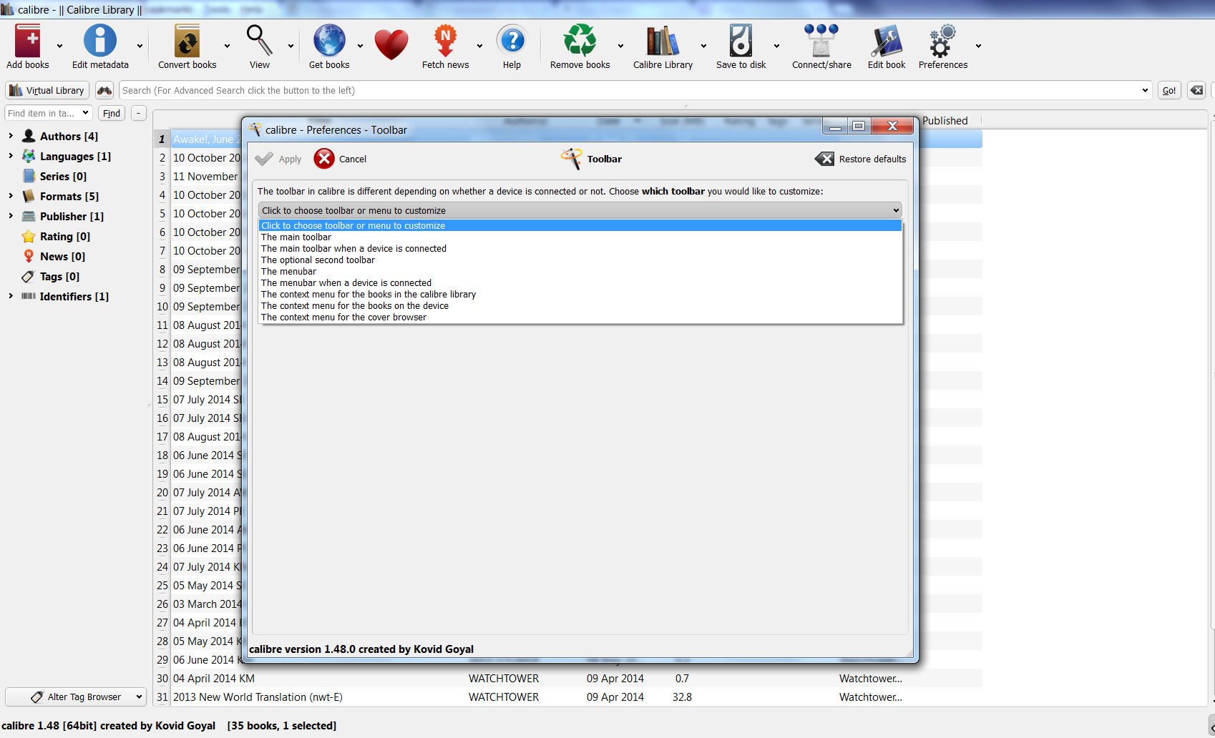The height and width of the screenshot is (738, 1215).
Task: Click the Publisher category icon
Action: pyautogui.click(x=29, y=216)
